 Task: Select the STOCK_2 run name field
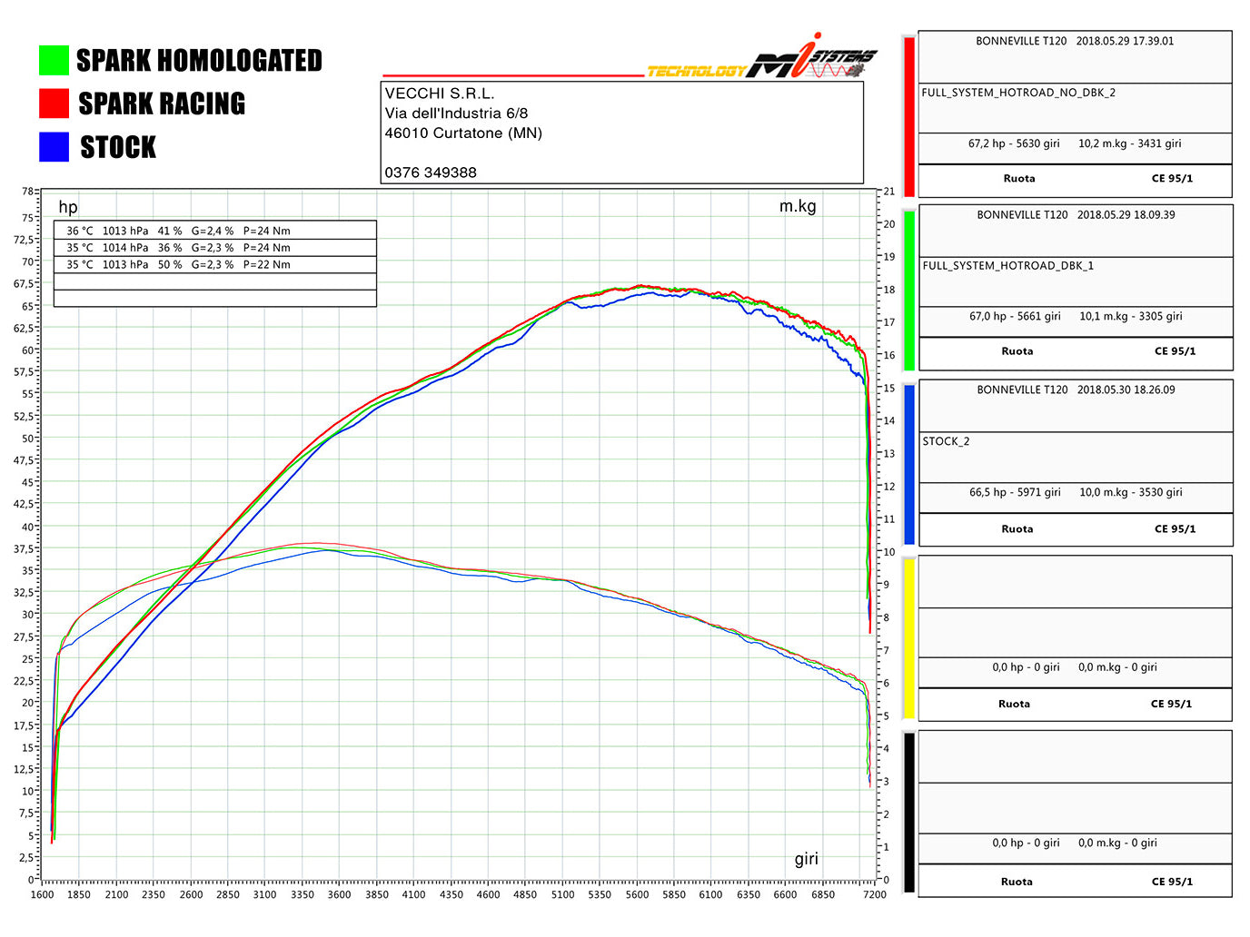point(946,441)
